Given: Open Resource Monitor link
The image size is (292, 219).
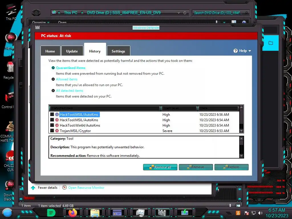Looking at the screenshot, I should point(86,188).
